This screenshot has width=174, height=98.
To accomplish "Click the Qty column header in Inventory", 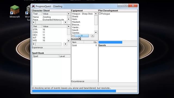I will coord(91,42).
